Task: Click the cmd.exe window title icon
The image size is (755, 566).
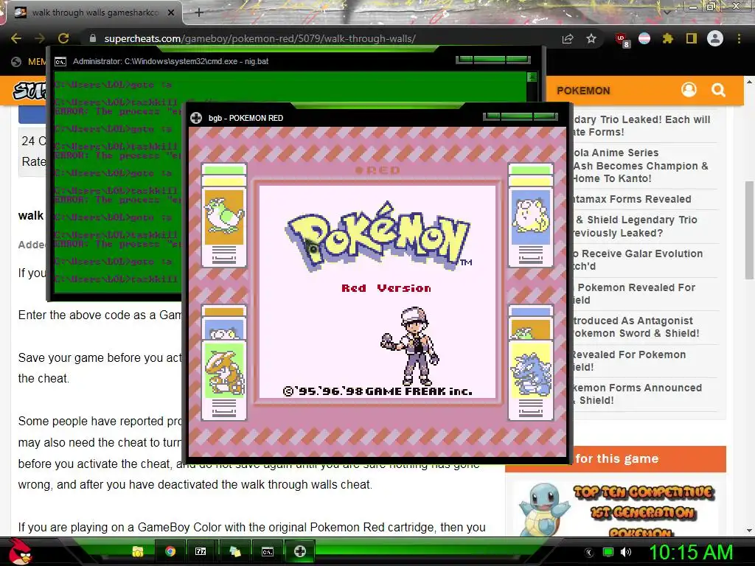Action: point(60,62)
